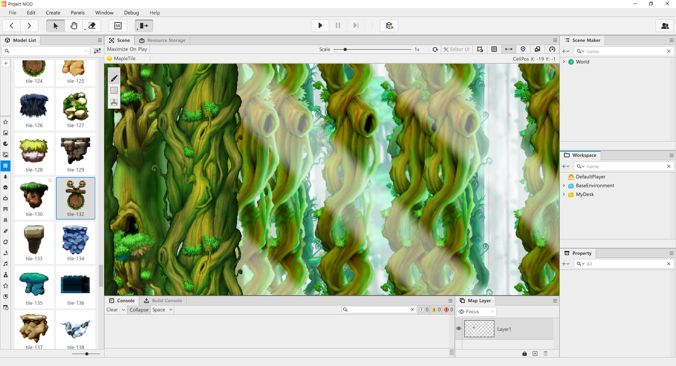Clear the Scene Maker name search
Screen dimensions: 676x366
point(669,51)
